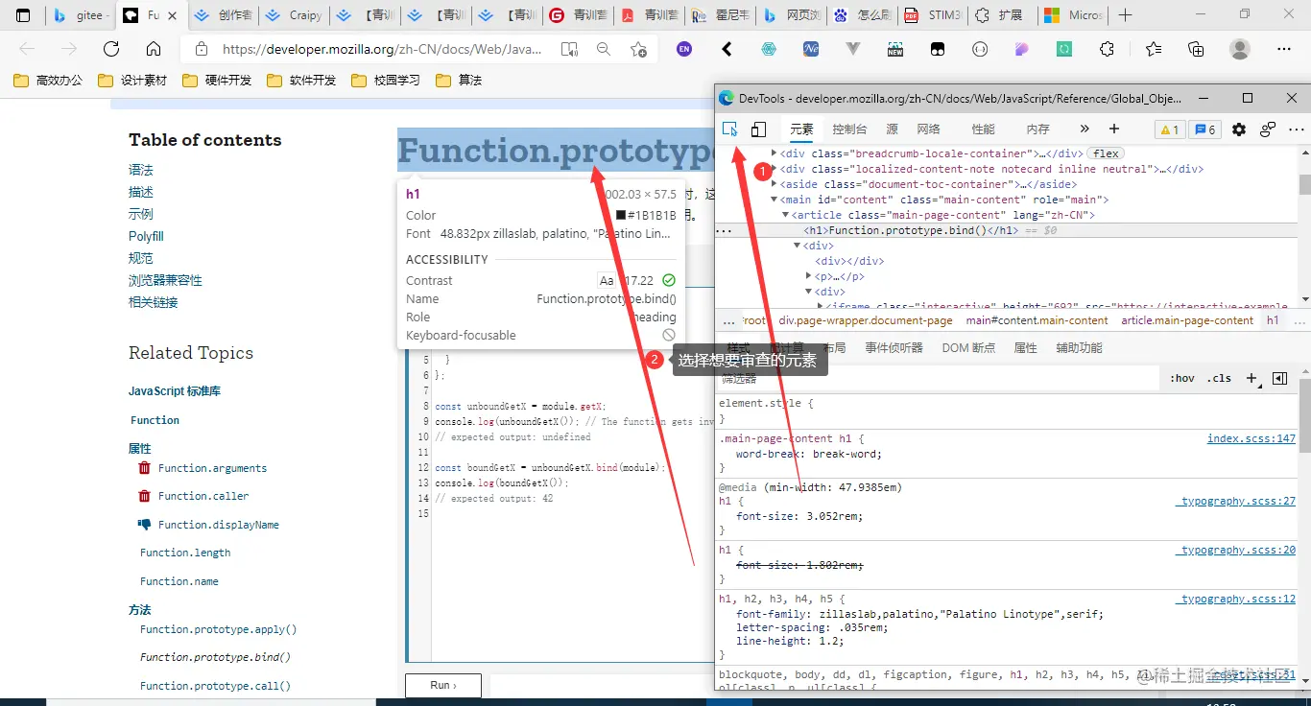Open Edge settings and more ellipsis

click(x=1284, y=49)
